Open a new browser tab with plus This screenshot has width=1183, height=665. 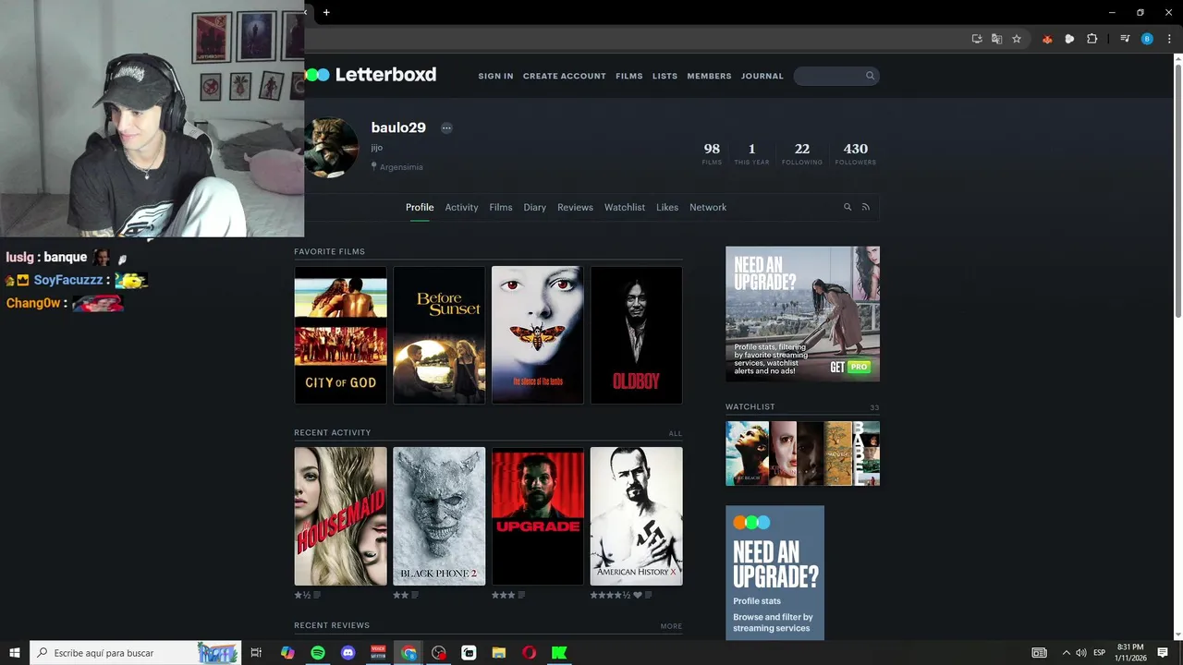point(326,12)
